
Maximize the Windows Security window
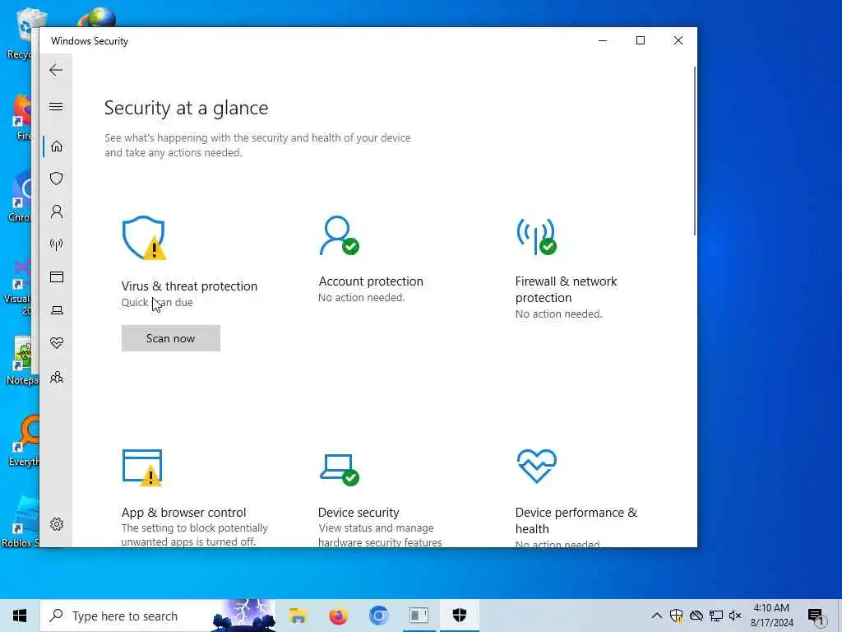(x=640, y=41)
